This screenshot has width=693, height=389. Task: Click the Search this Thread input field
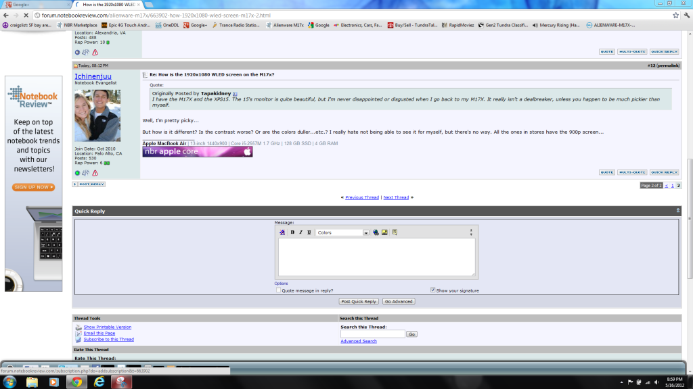pyautogui.click(x=373, y=334)
